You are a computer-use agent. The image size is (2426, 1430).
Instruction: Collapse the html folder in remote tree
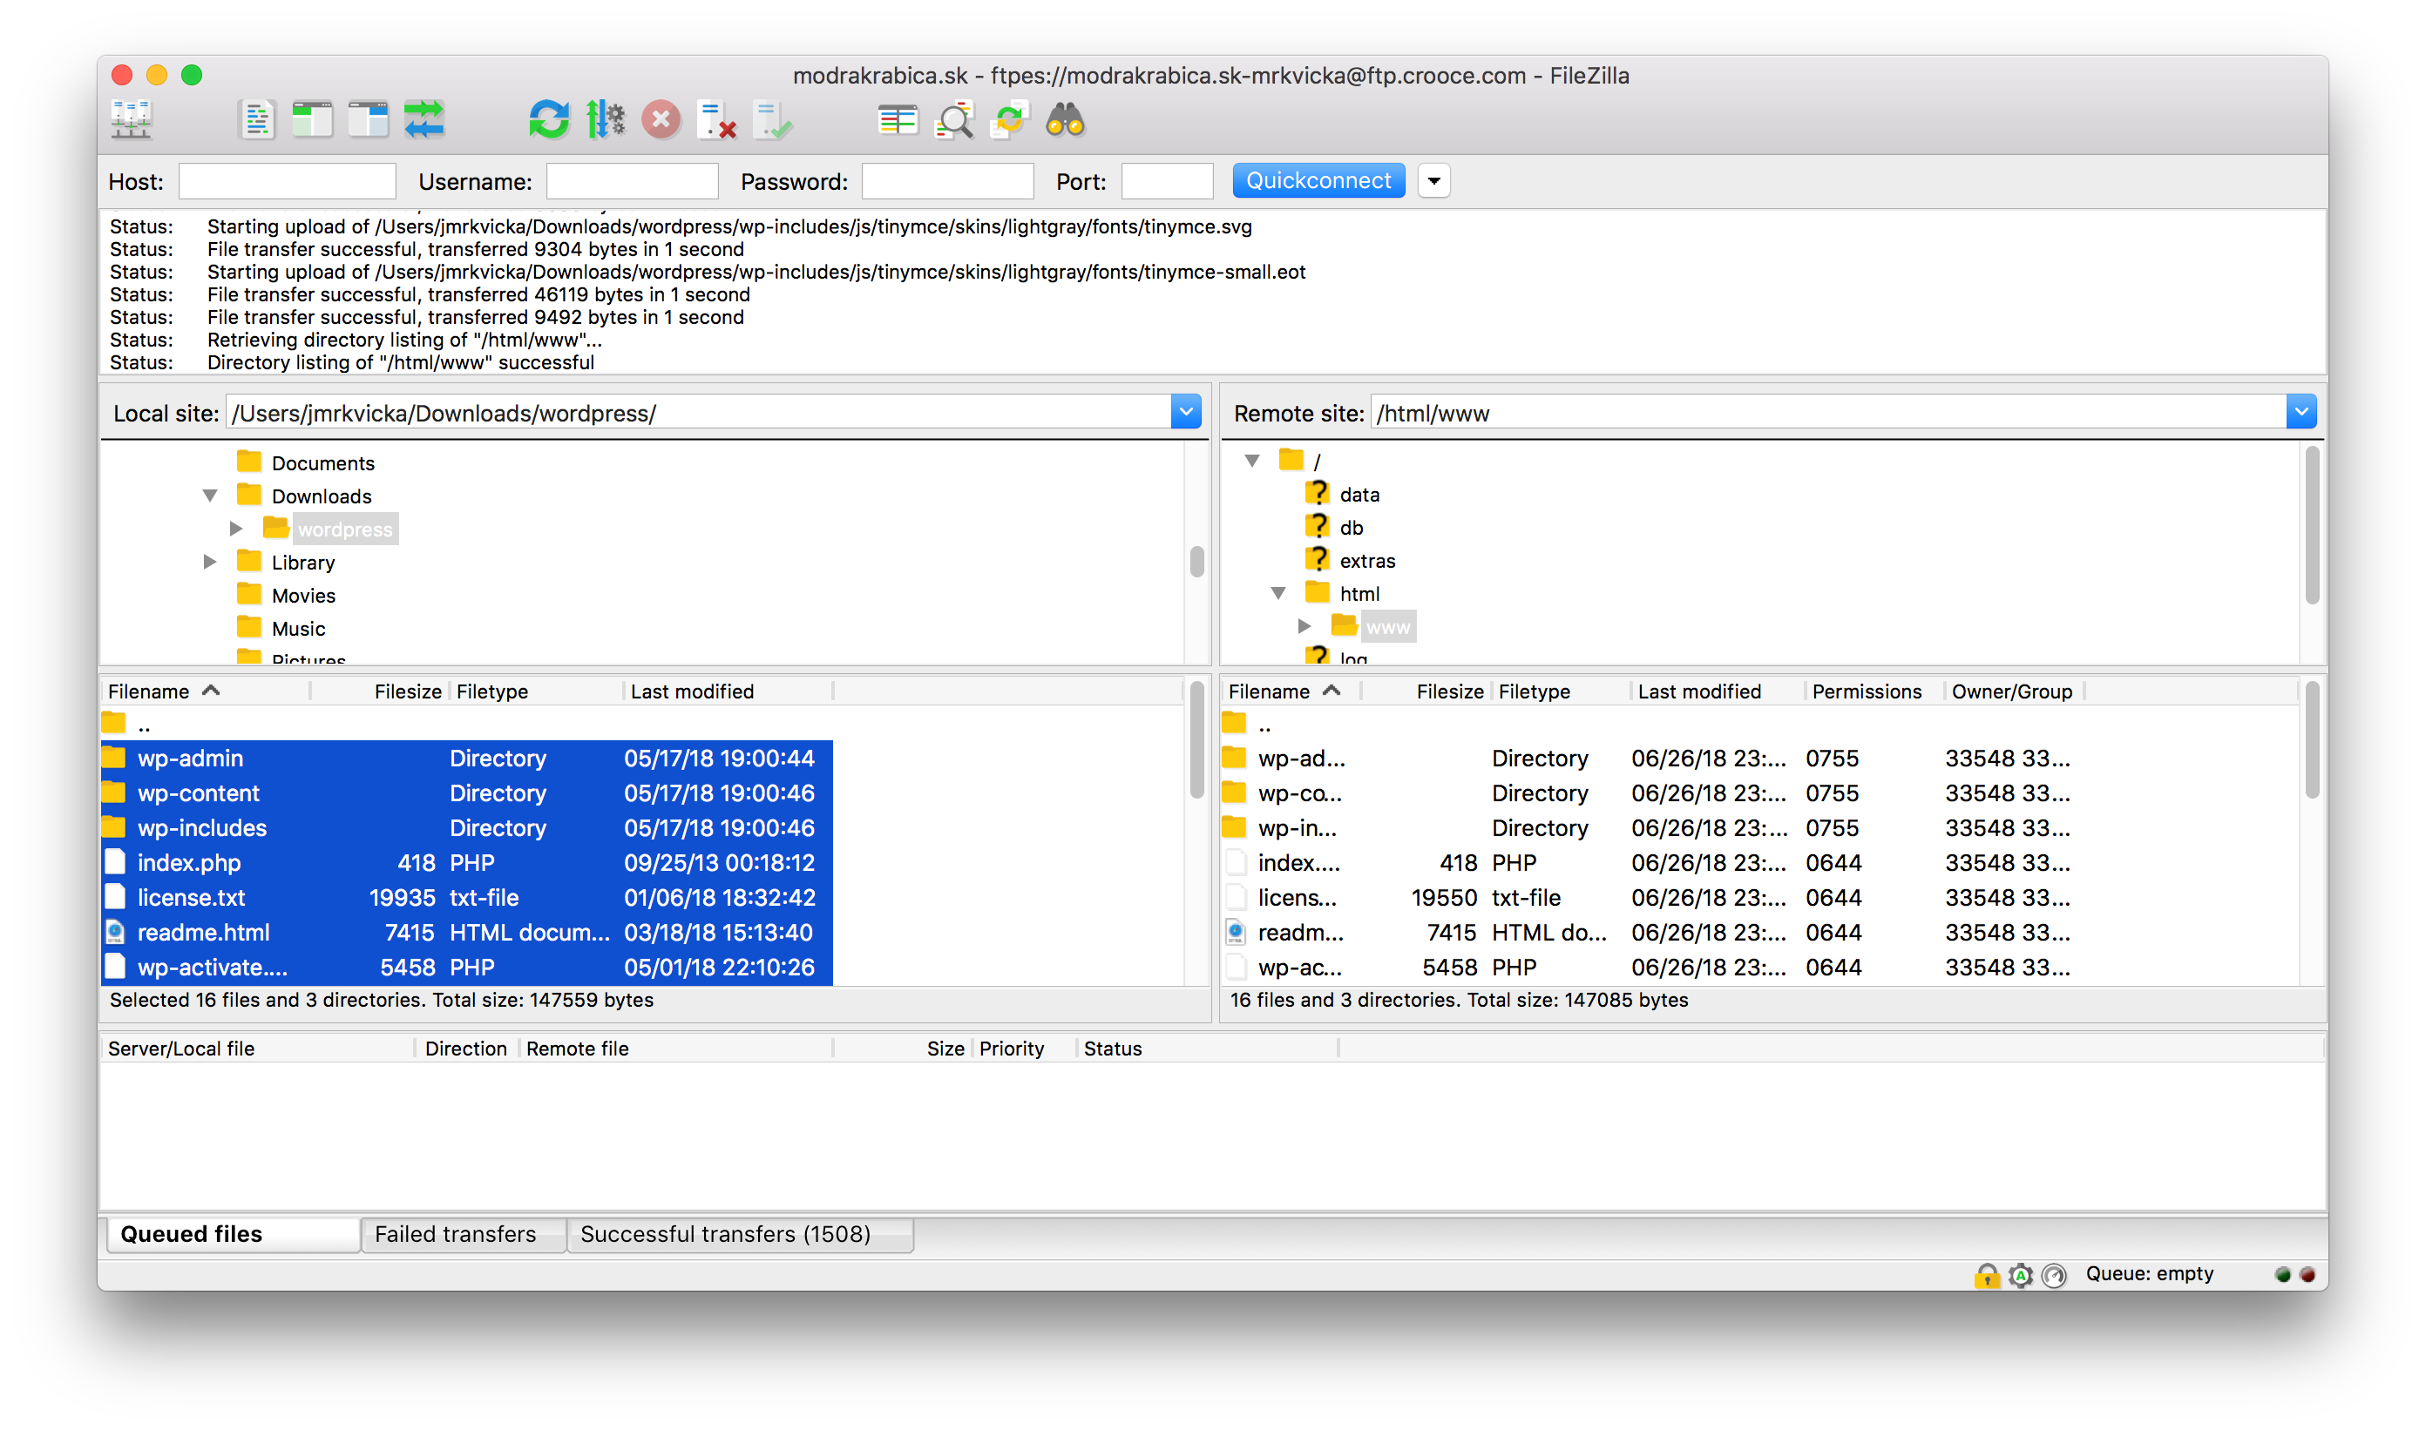[1277, 592]
